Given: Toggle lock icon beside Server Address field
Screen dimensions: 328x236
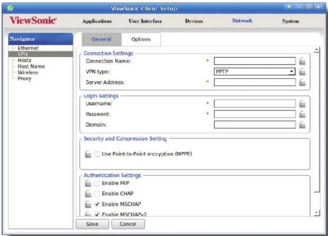Looking at the screenshot, I should click(302, 83).
